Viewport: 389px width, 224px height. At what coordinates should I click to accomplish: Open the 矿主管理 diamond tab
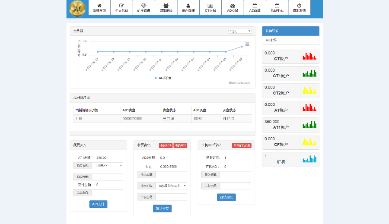pyautogui.click(x=143, y=8)
